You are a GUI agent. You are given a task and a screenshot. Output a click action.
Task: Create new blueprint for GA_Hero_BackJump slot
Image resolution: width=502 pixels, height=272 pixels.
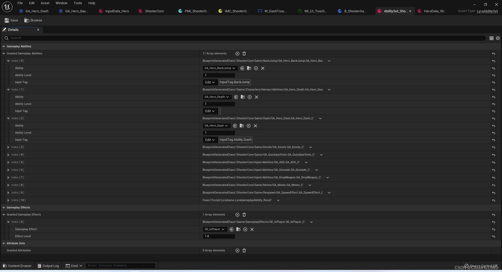256,68
